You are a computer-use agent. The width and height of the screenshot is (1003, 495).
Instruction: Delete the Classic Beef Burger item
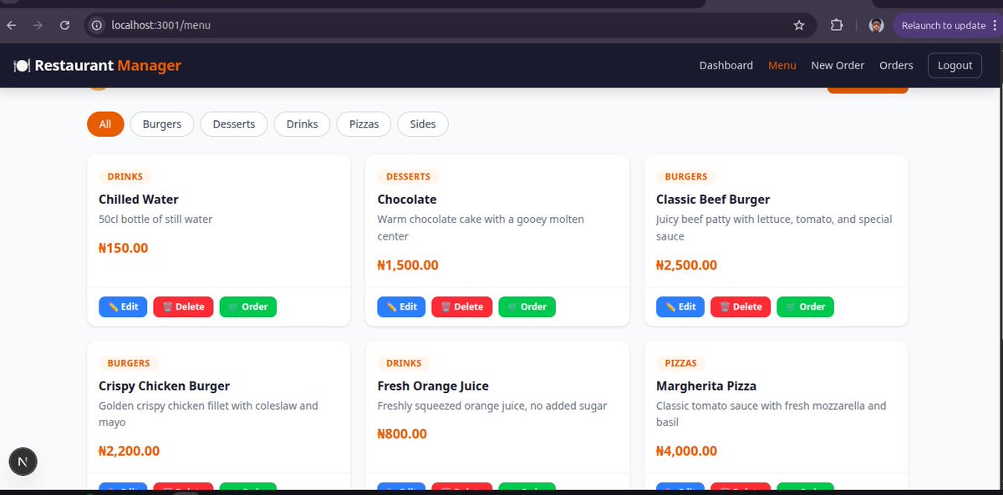pos(741,306)
